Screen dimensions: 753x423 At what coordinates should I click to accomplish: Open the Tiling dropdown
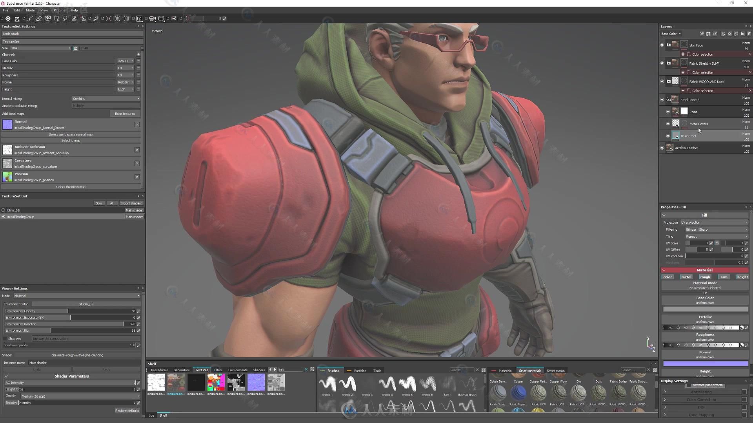click(717, 237)
